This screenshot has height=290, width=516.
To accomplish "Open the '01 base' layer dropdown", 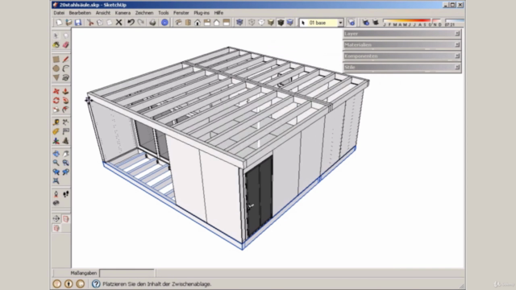I will (340, 23).
